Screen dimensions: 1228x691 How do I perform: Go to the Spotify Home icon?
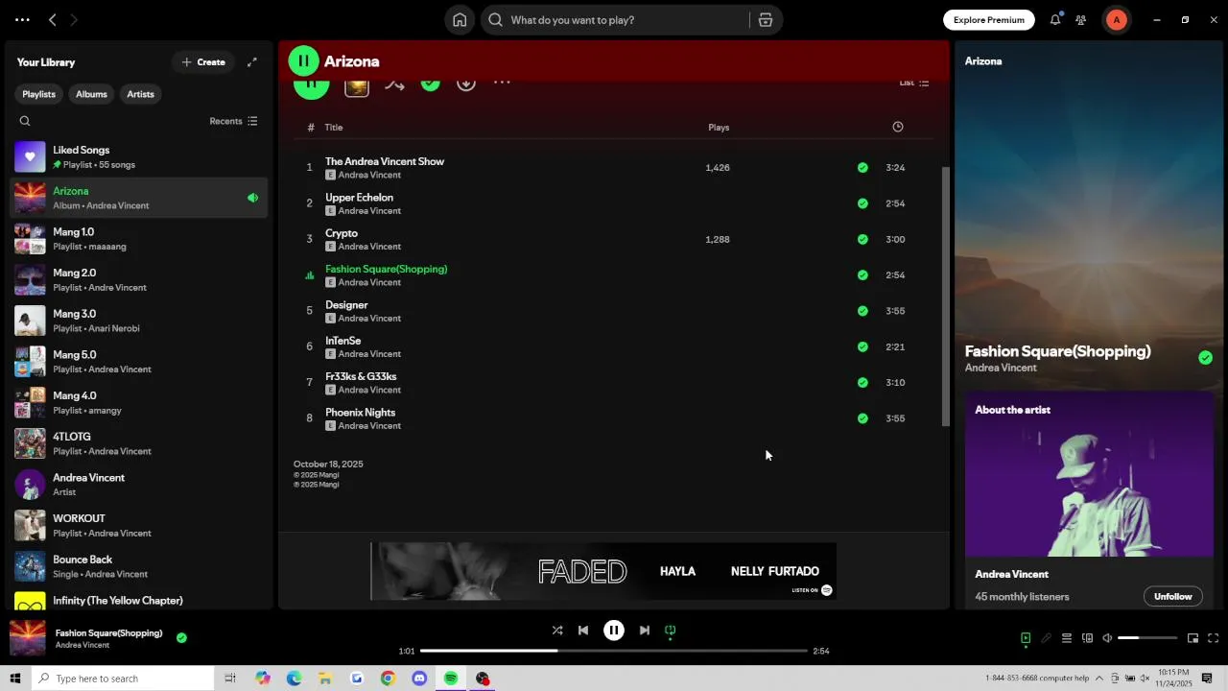(x=460, y=20)
